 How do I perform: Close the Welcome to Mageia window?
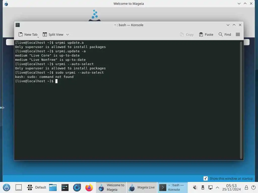(x=251, y=4)
